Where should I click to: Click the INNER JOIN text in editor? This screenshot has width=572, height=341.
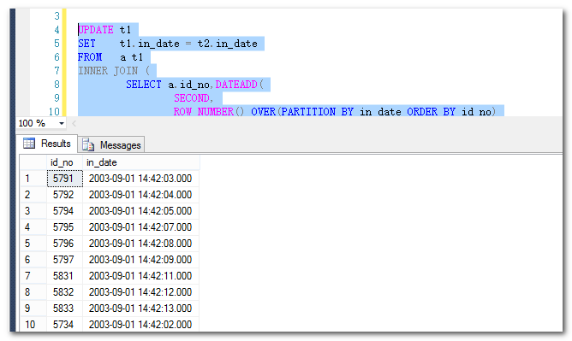[x=108, y=71]
